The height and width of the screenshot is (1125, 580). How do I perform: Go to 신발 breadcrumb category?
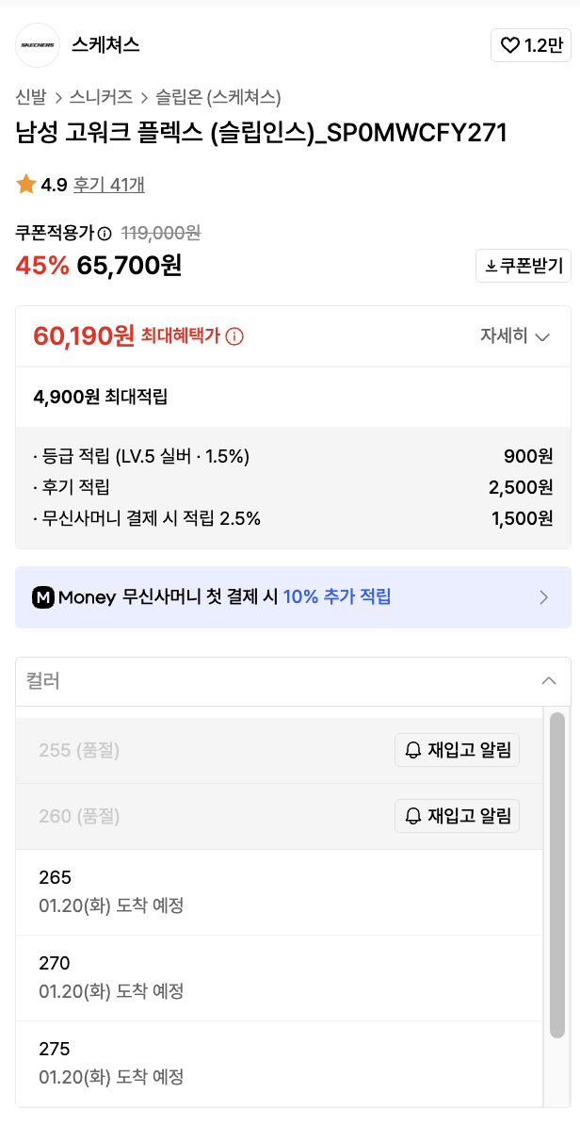(x=30, y=96)
